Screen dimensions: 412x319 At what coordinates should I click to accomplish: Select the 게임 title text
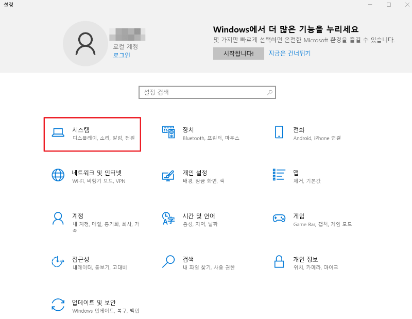click(x=299, y=216)
